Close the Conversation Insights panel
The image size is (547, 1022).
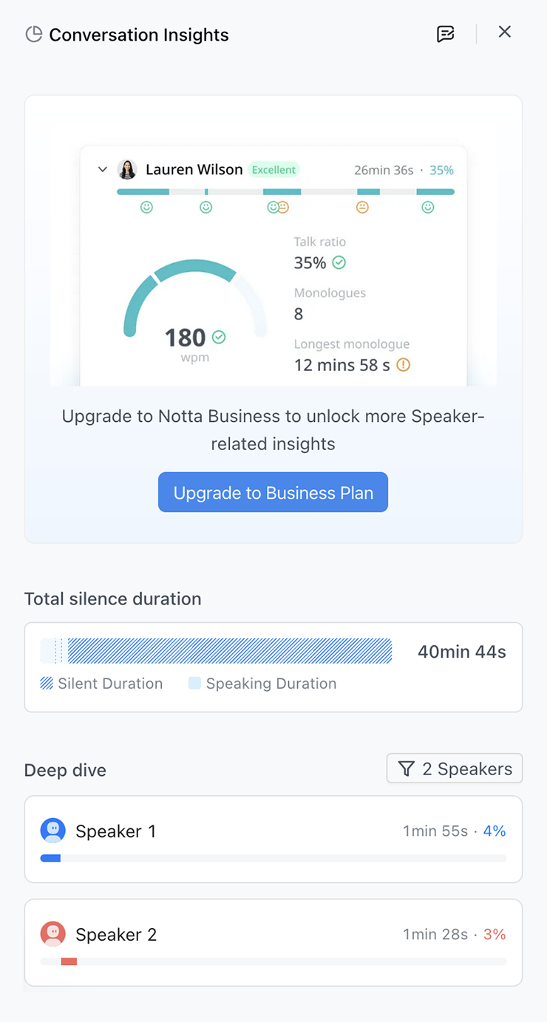point(505,32)
